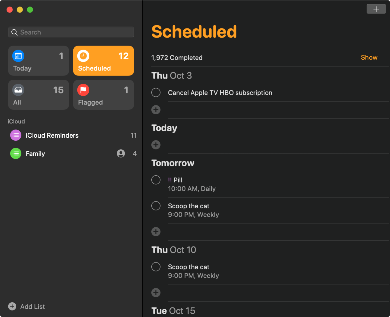Click the plus button in top-right corner
The width and height of the screenshot is (390, 317).
click(x=376, y=9)
